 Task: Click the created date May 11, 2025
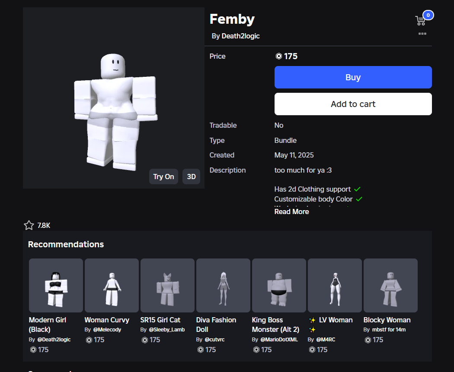point(294,155)
